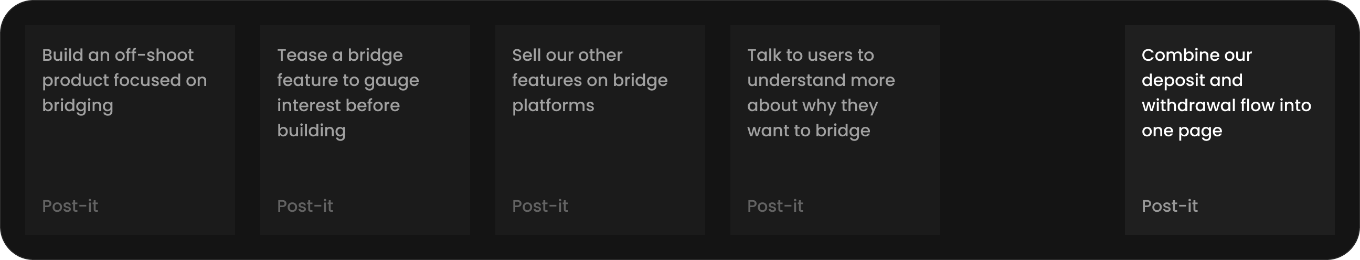The height and width of the screenshot is (260, 1360).
Task: Click the Post-it label on "Sell our other features"
Action: (540, 206)
